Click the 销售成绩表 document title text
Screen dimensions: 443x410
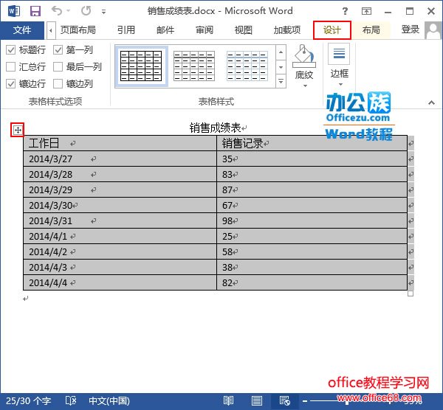(215, 128)
